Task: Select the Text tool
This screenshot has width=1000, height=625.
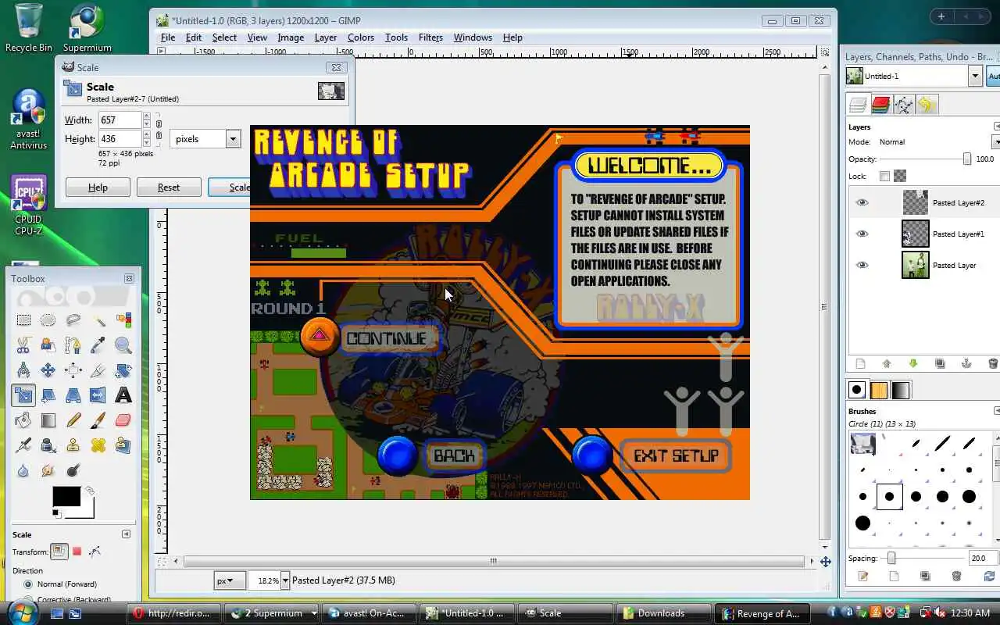Action: [123, 395]
